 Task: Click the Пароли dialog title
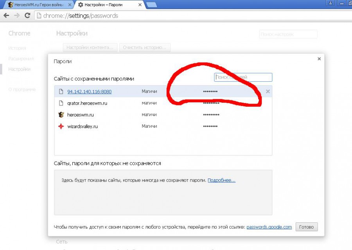63,61
